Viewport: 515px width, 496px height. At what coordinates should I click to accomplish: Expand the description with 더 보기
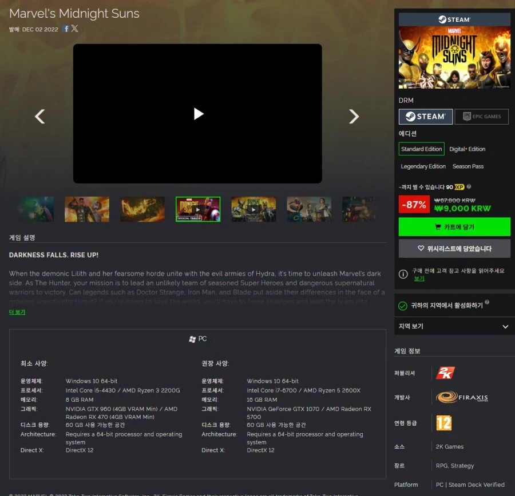point(17,312)
